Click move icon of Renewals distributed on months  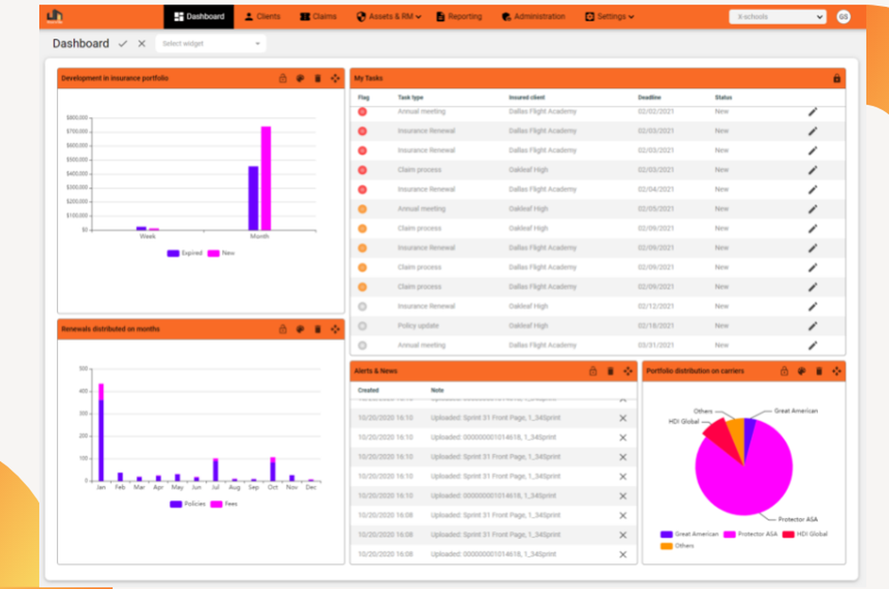(335, 329)
